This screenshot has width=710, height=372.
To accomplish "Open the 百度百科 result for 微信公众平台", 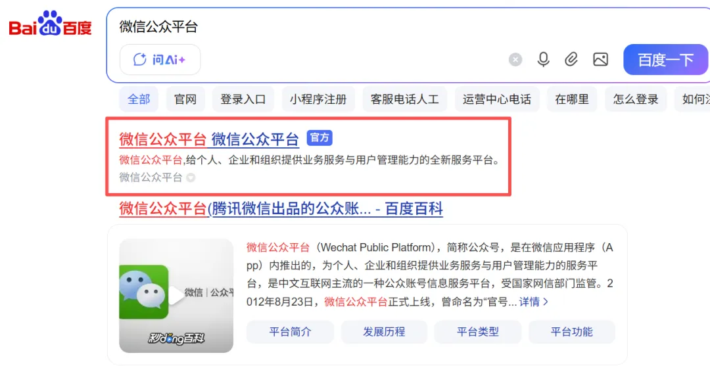I will point(281,208).
